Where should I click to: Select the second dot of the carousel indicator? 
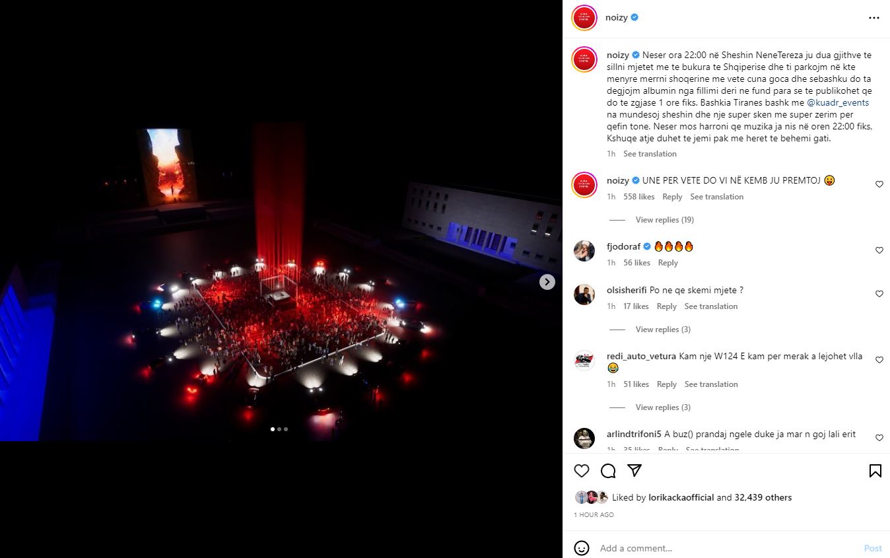pyautogui.click(x=279, y=429)
